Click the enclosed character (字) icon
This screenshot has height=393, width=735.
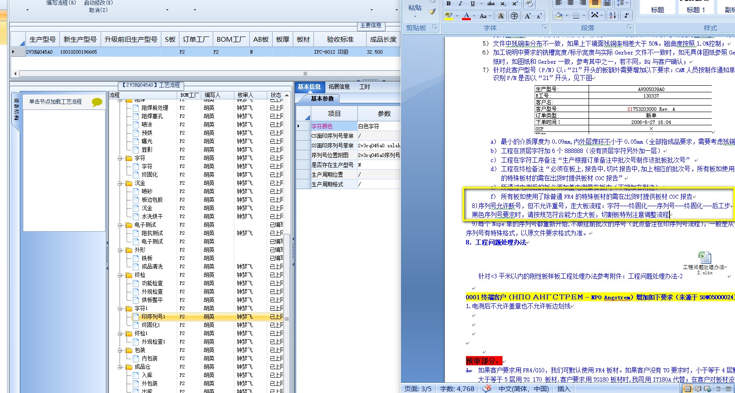(x=514, y=16)
